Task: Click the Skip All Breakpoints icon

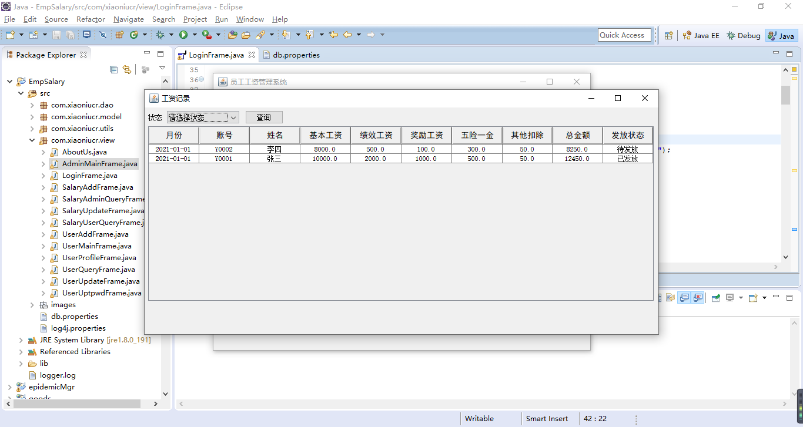Action: (x=103, y=35)
